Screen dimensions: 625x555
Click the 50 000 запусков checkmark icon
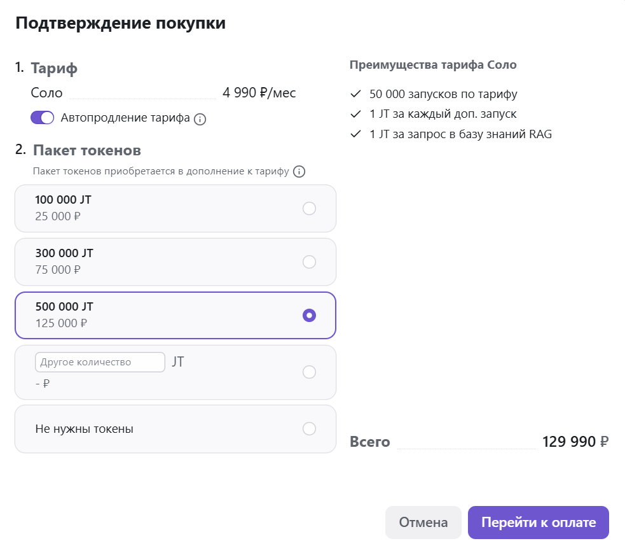[355, 94]
